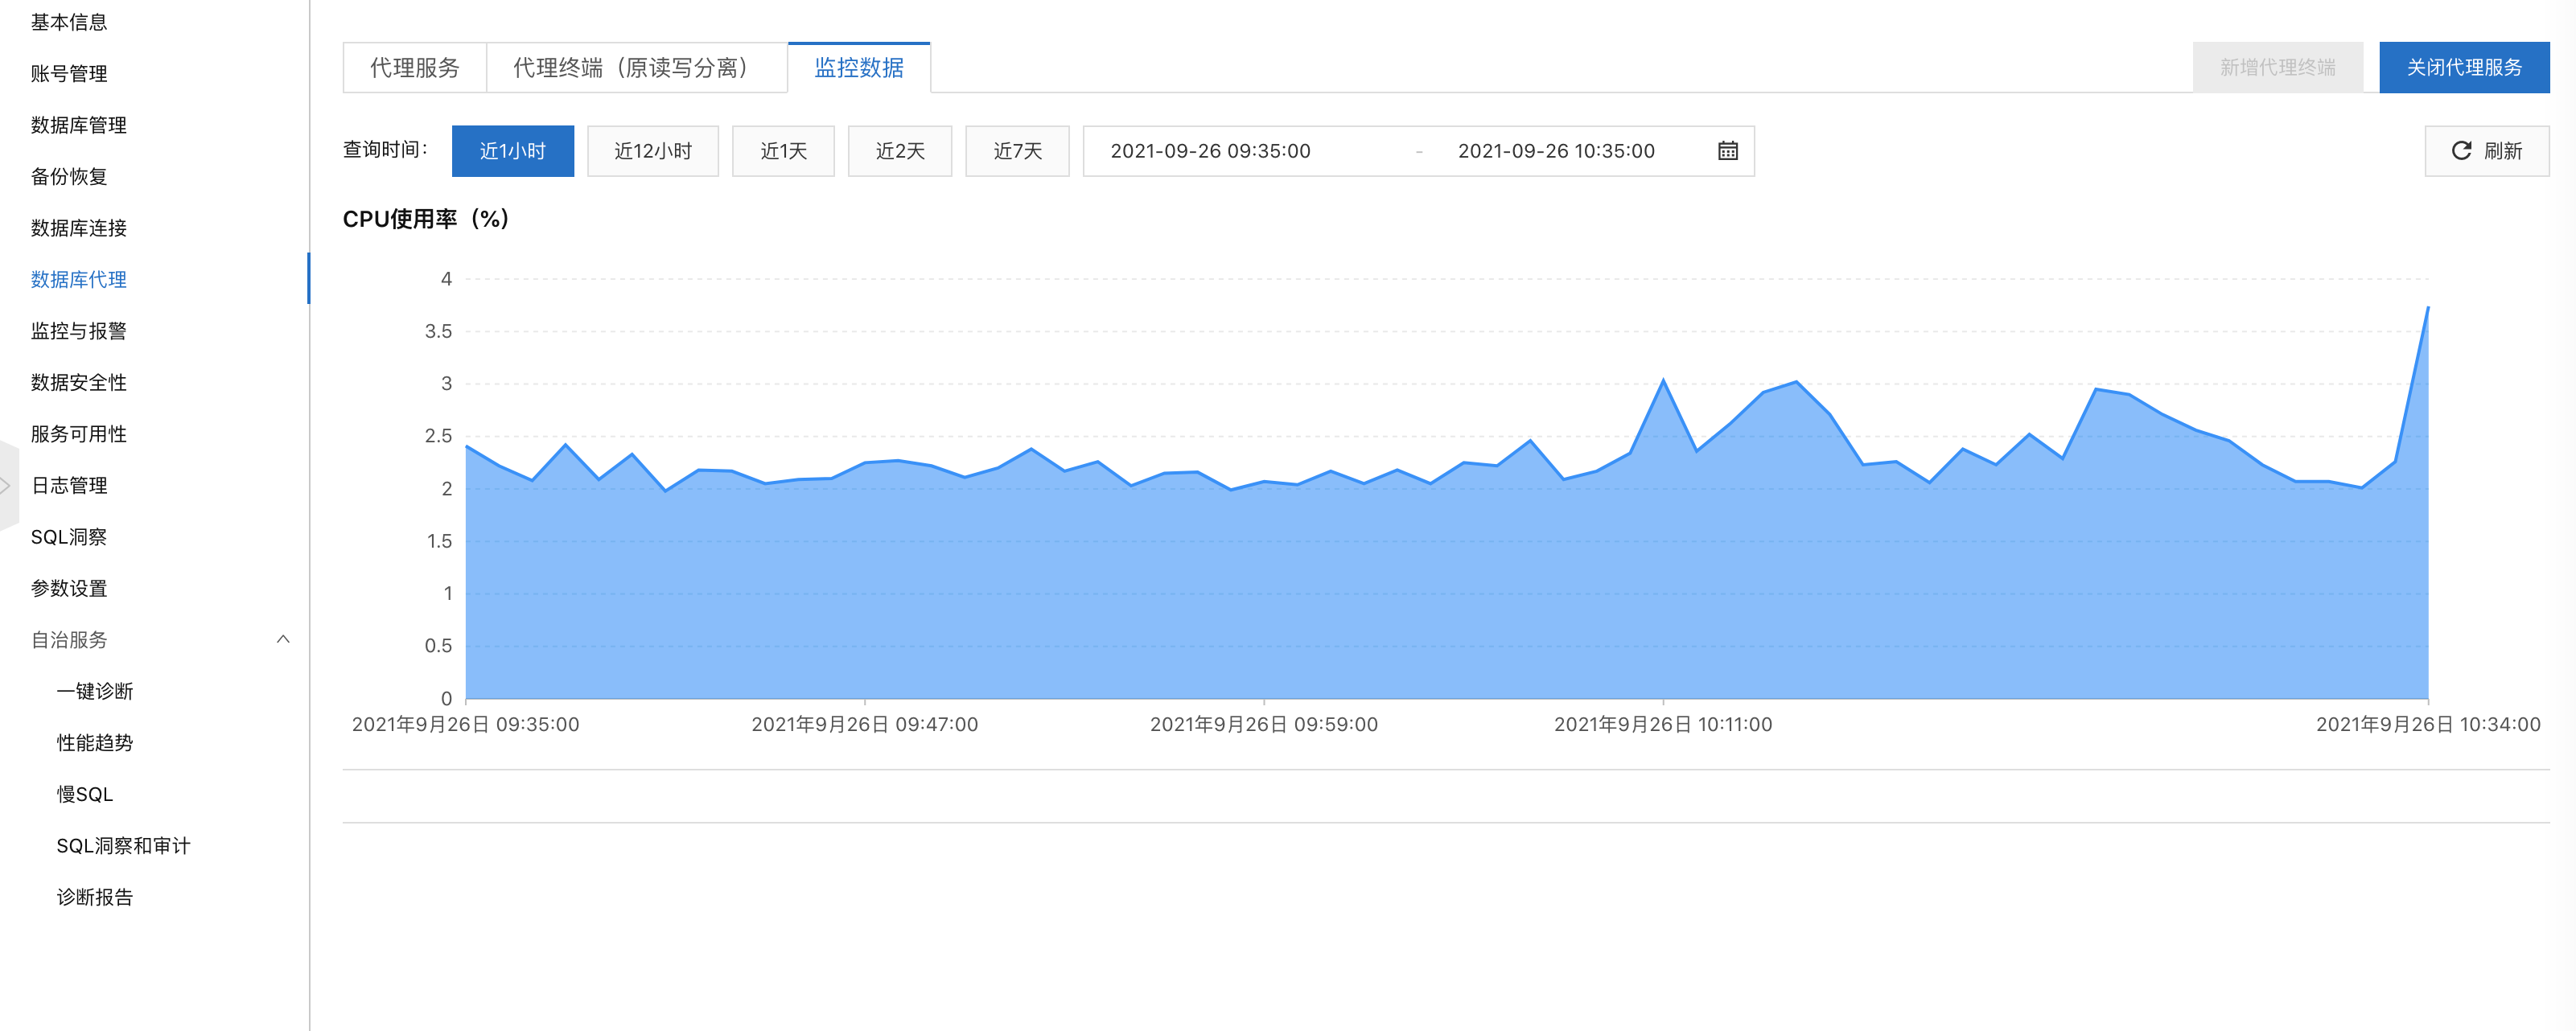The height and width of the screenshot is (1031, 2576).
Task: Switch to the 代理服务 tab
Action: point(415,68)
